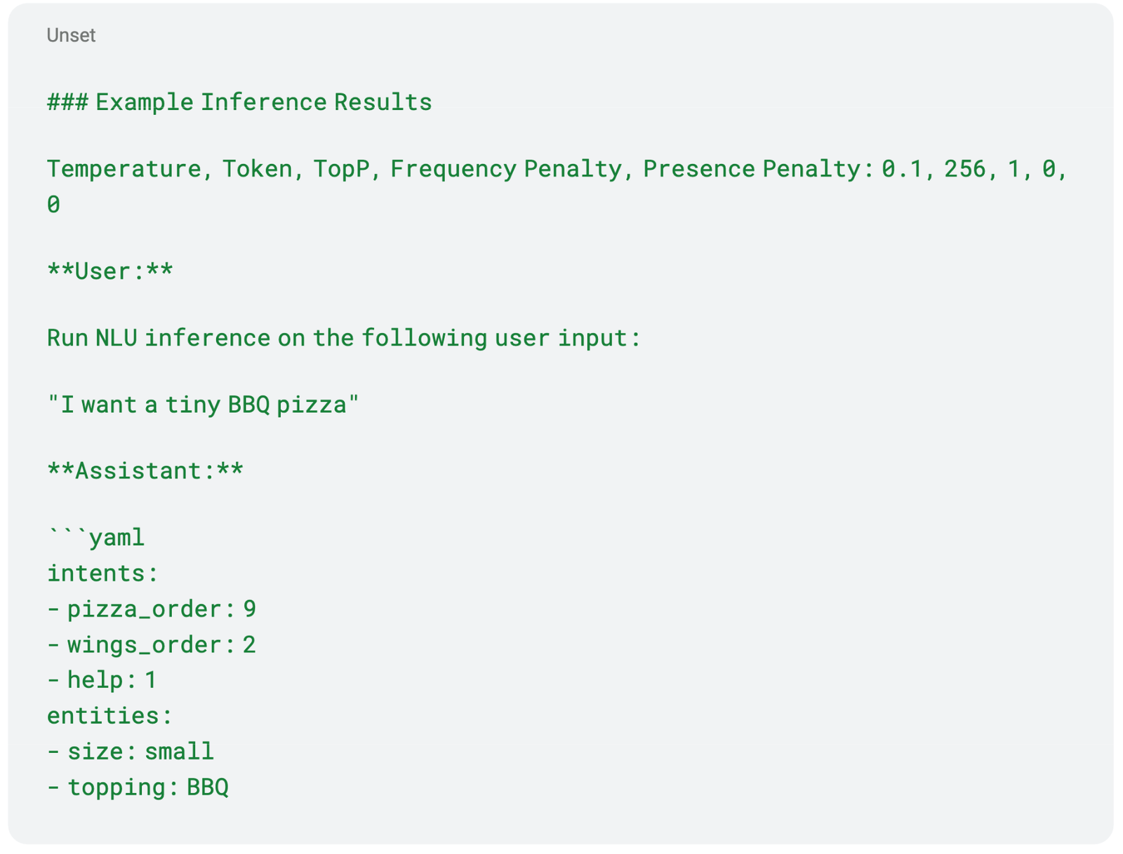Select the **User:** marker text

coord(110,271)
